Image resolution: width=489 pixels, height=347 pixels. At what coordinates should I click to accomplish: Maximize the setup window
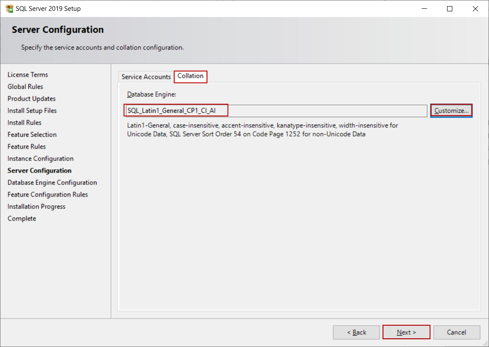point(450,9)
